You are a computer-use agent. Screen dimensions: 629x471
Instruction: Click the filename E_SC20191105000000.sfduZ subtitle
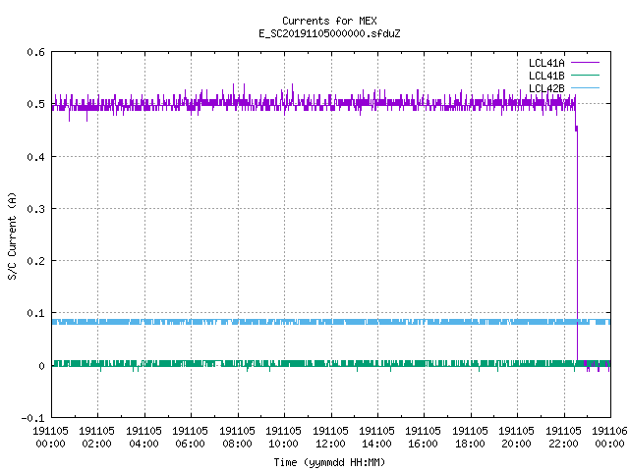(329, 33)
